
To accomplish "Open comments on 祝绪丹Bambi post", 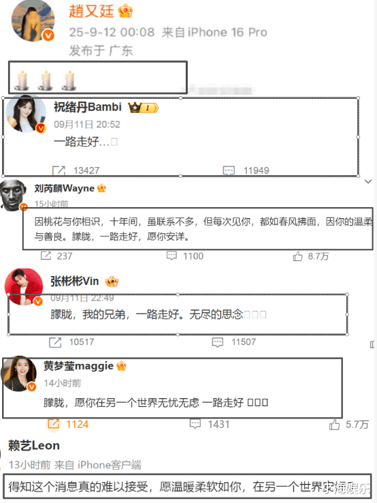I will 229,170.
